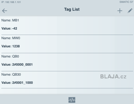Viewport: 134px width, 104px height.
Task: Open edit mode with pencil icon
Action: coord(130,11)
